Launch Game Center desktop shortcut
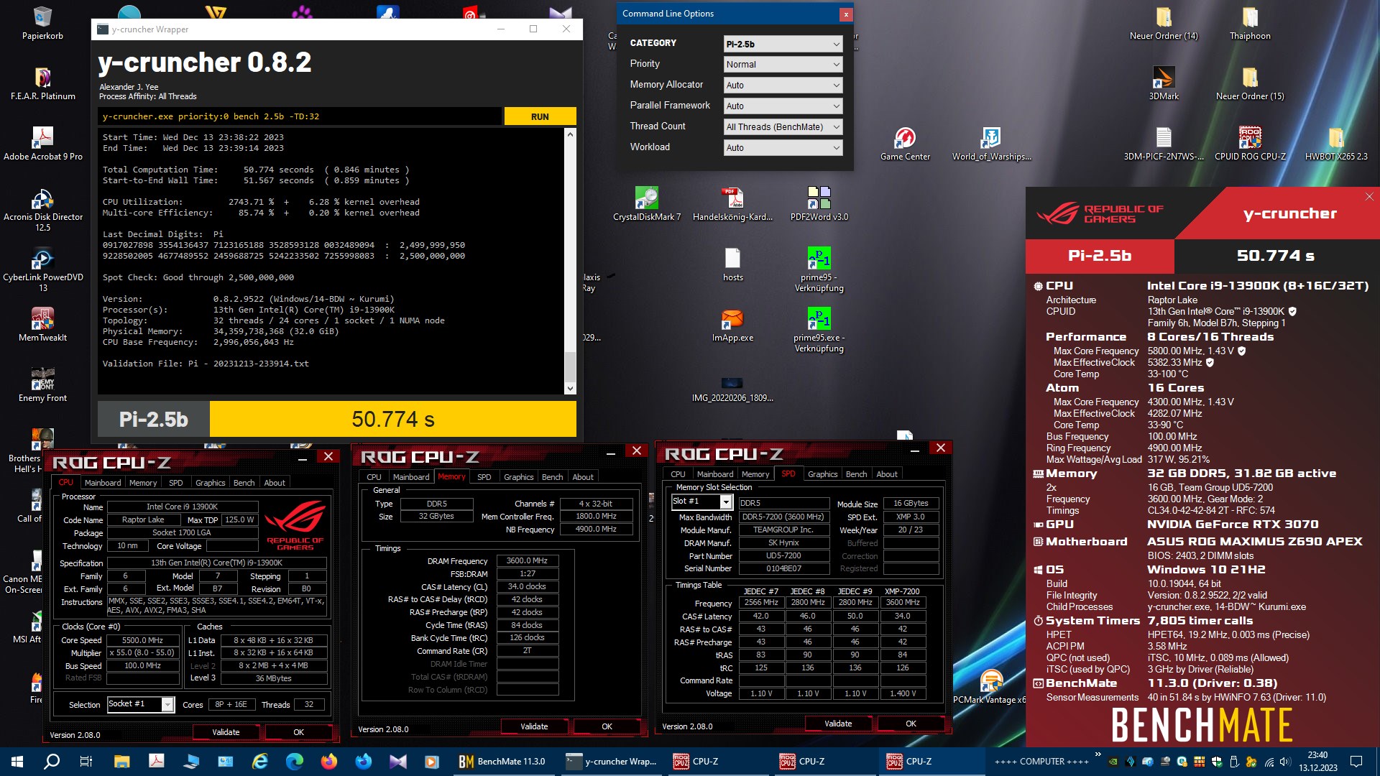This screenshot has height=776, width=1380. (905, 143)
